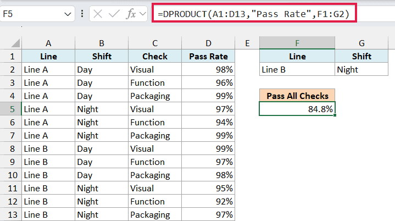395x221 pixels.
Task: Click the 94% cell in row 6
Action: pyautogui.click(x=208, y=122)
